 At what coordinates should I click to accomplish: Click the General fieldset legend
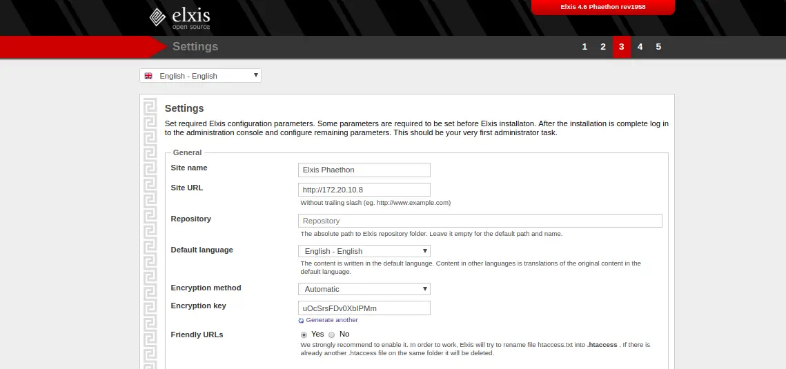click(x=188, y=152)
